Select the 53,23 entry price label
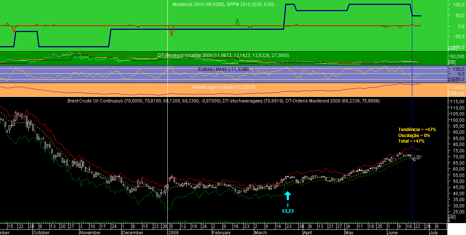 [287, 211]
